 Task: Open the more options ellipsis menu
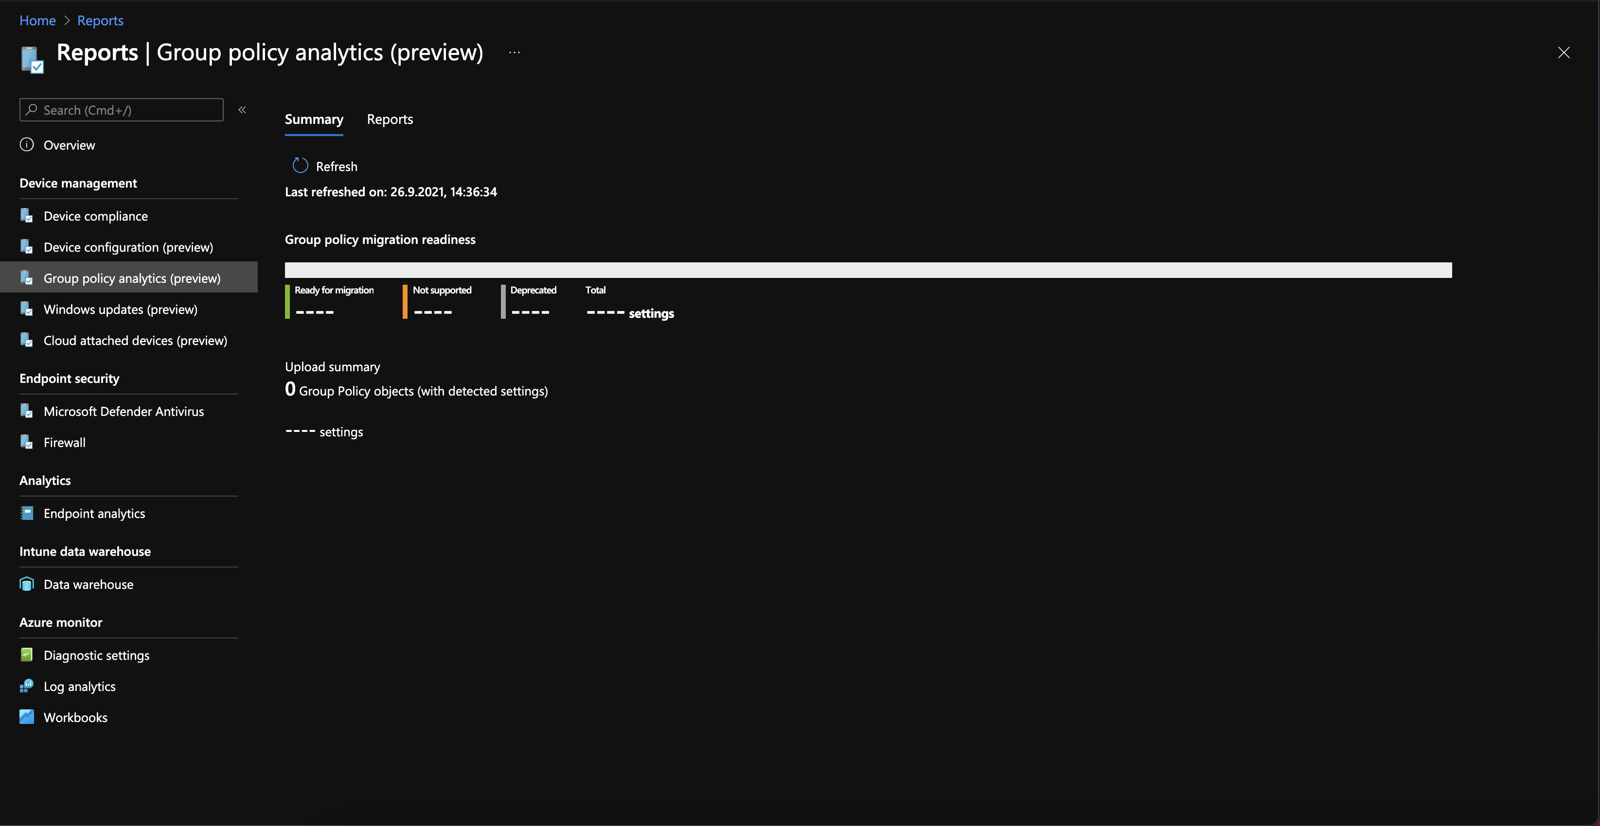tap(515, 52)
